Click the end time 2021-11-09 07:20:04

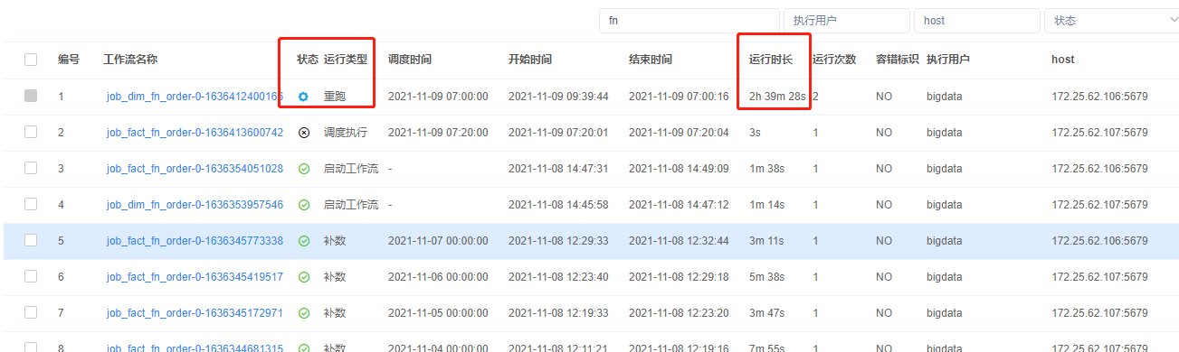(x=679, y=133)
